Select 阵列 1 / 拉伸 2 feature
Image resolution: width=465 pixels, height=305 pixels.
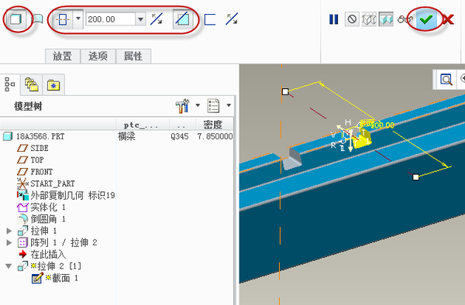64,243
